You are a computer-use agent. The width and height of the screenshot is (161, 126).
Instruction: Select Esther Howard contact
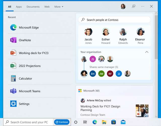pos(106,36)
